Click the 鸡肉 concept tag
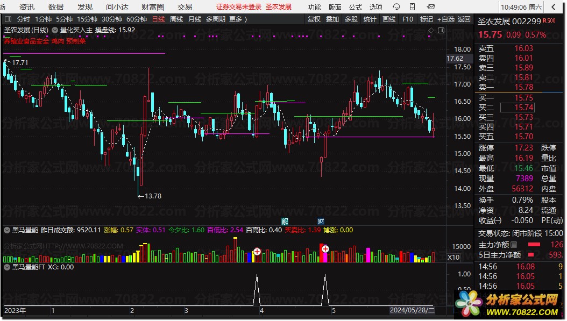The image size is (567, 321). click(x=58, y=41)
